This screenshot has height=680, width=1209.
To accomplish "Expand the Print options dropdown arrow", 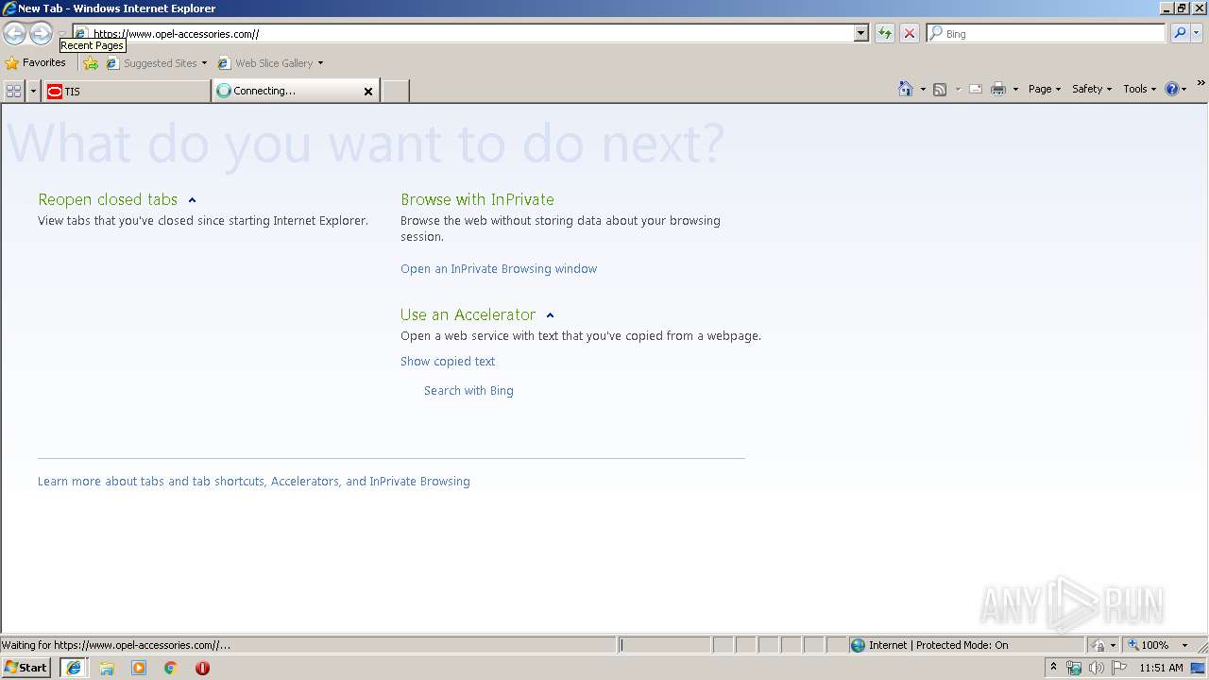I will coord(1015,89).
